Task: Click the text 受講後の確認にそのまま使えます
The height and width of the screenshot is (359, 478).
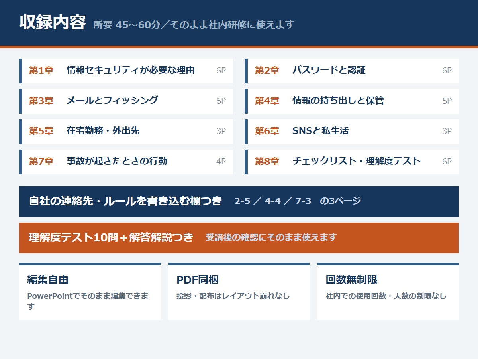Action: tap(271, 237)
